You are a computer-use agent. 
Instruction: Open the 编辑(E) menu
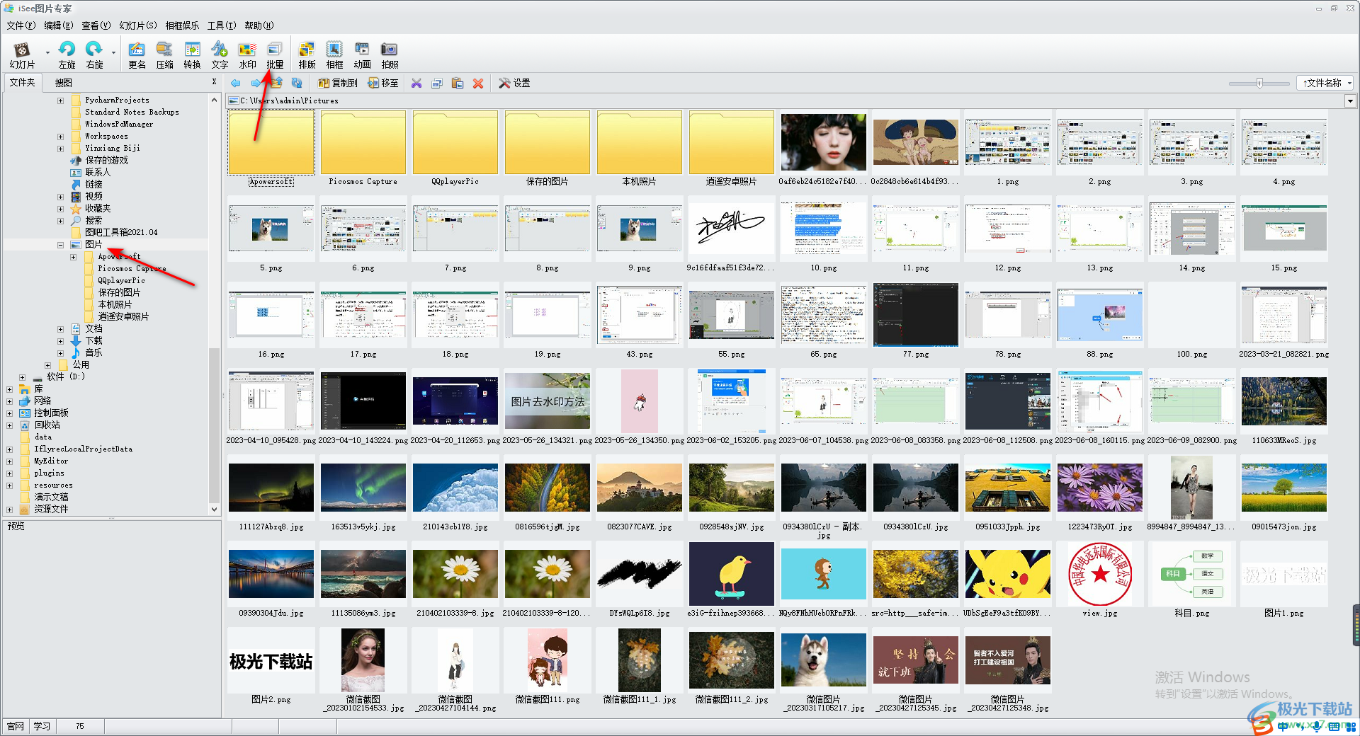58,25
